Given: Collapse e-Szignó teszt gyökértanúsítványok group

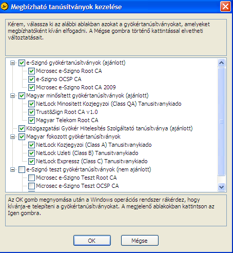Looking at the screenshot, I should (x=12, y=169).
